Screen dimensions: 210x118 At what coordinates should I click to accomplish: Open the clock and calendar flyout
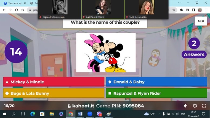pos(193,114)
